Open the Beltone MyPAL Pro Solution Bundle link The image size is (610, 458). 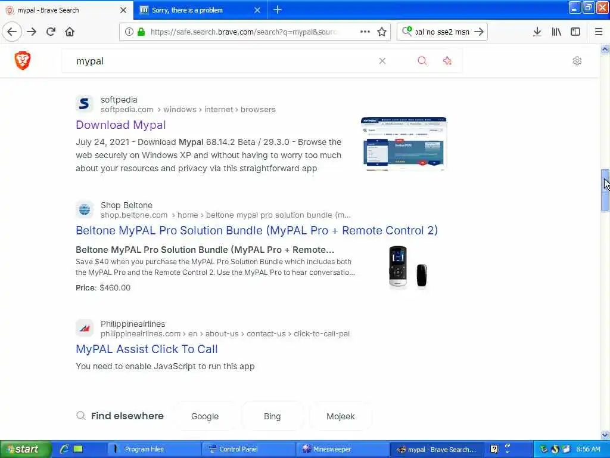point(257,231)
